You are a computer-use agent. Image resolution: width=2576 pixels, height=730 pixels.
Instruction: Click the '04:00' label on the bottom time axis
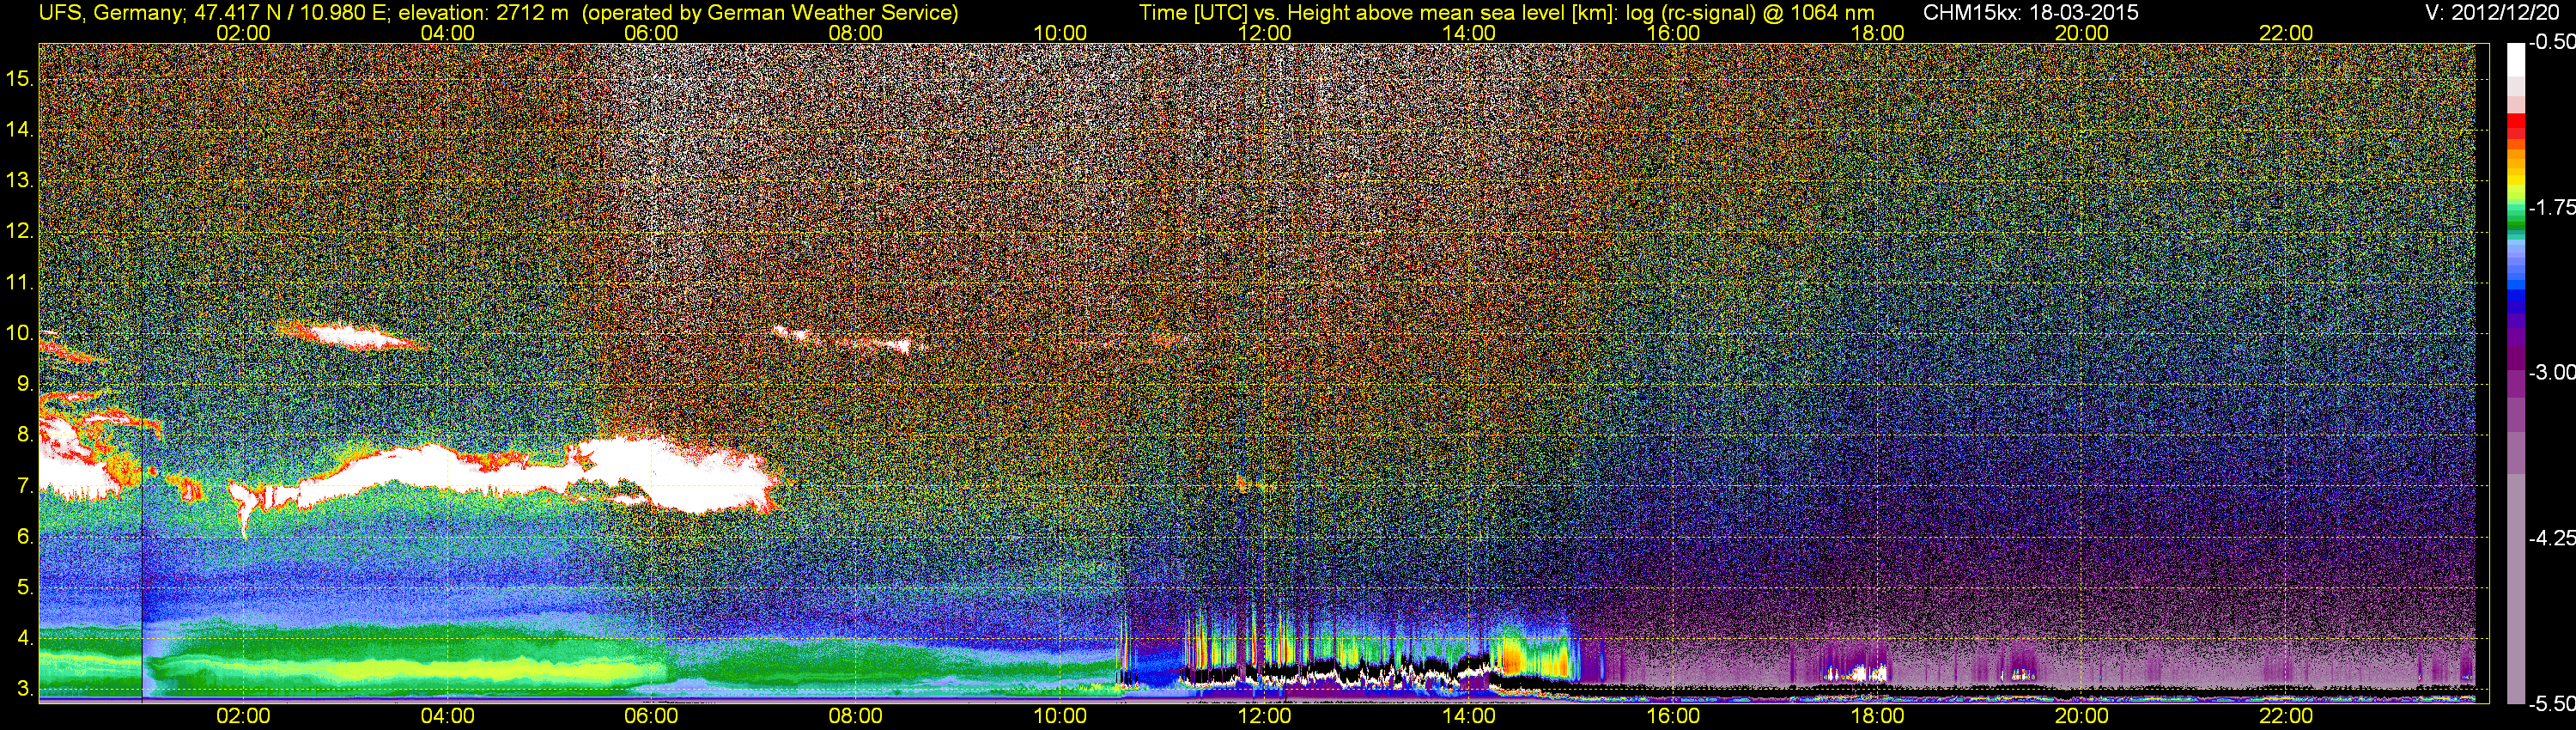(x=447, y=716)
